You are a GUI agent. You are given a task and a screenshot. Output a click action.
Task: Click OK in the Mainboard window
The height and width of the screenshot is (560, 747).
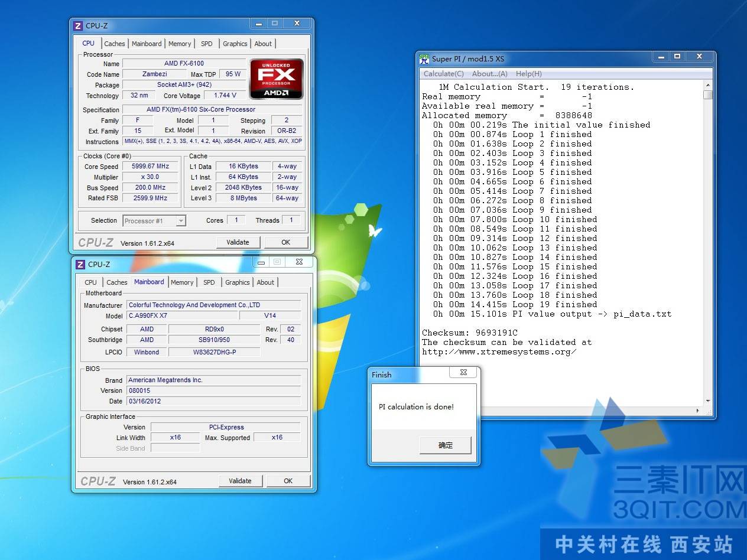tap(288, 481)
